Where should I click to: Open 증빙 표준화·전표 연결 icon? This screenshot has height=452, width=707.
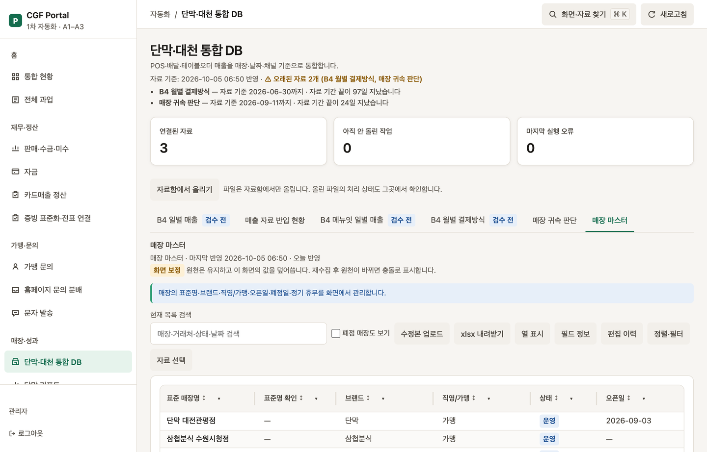tap(15, 218)
